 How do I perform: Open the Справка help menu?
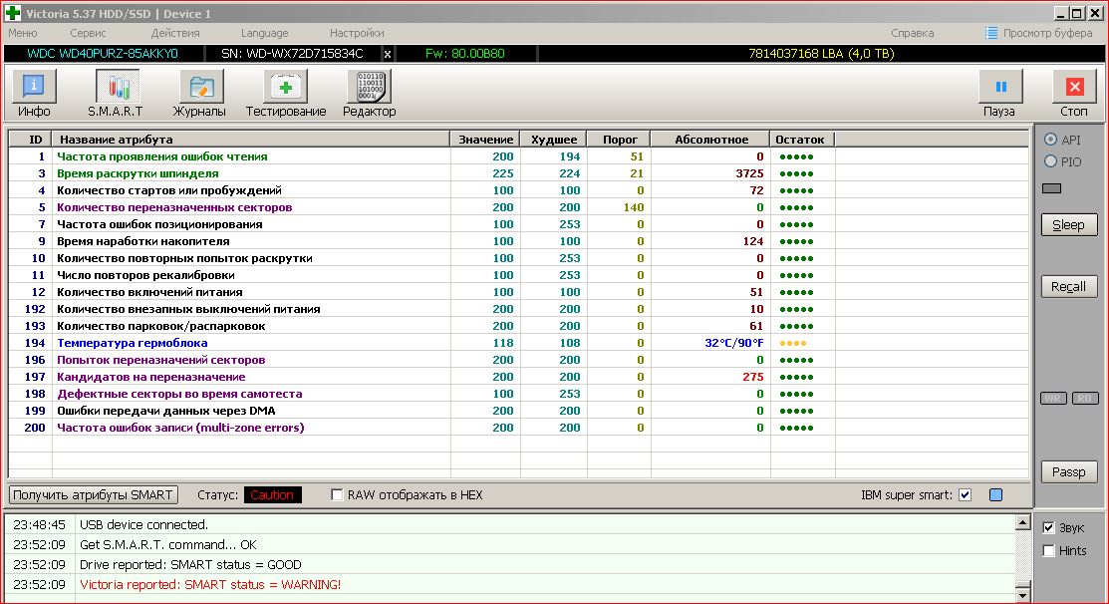tap(913, 33)
